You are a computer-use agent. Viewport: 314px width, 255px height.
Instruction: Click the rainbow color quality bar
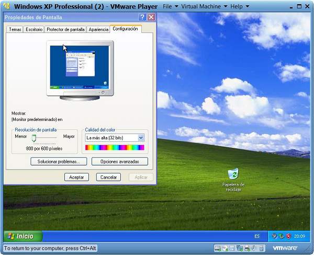click(115, 148)
